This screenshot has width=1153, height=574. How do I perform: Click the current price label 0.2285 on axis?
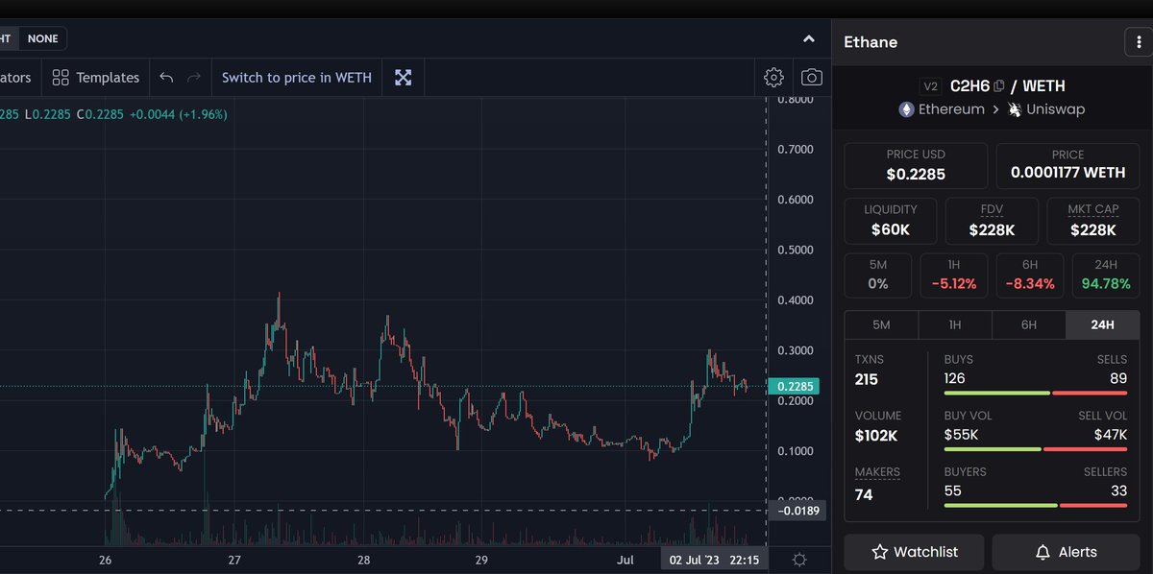[x=793, y=387]
